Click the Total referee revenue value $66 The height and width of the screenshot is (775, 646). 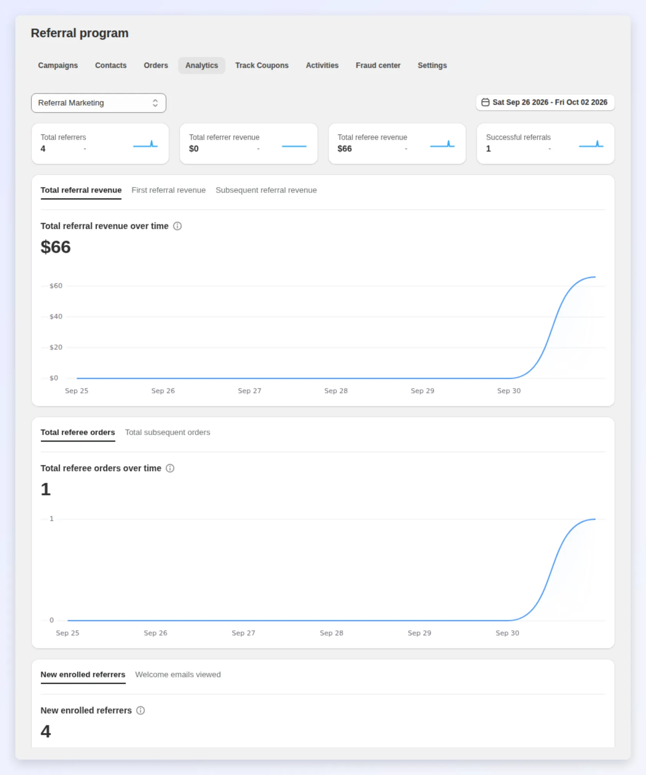345,149
